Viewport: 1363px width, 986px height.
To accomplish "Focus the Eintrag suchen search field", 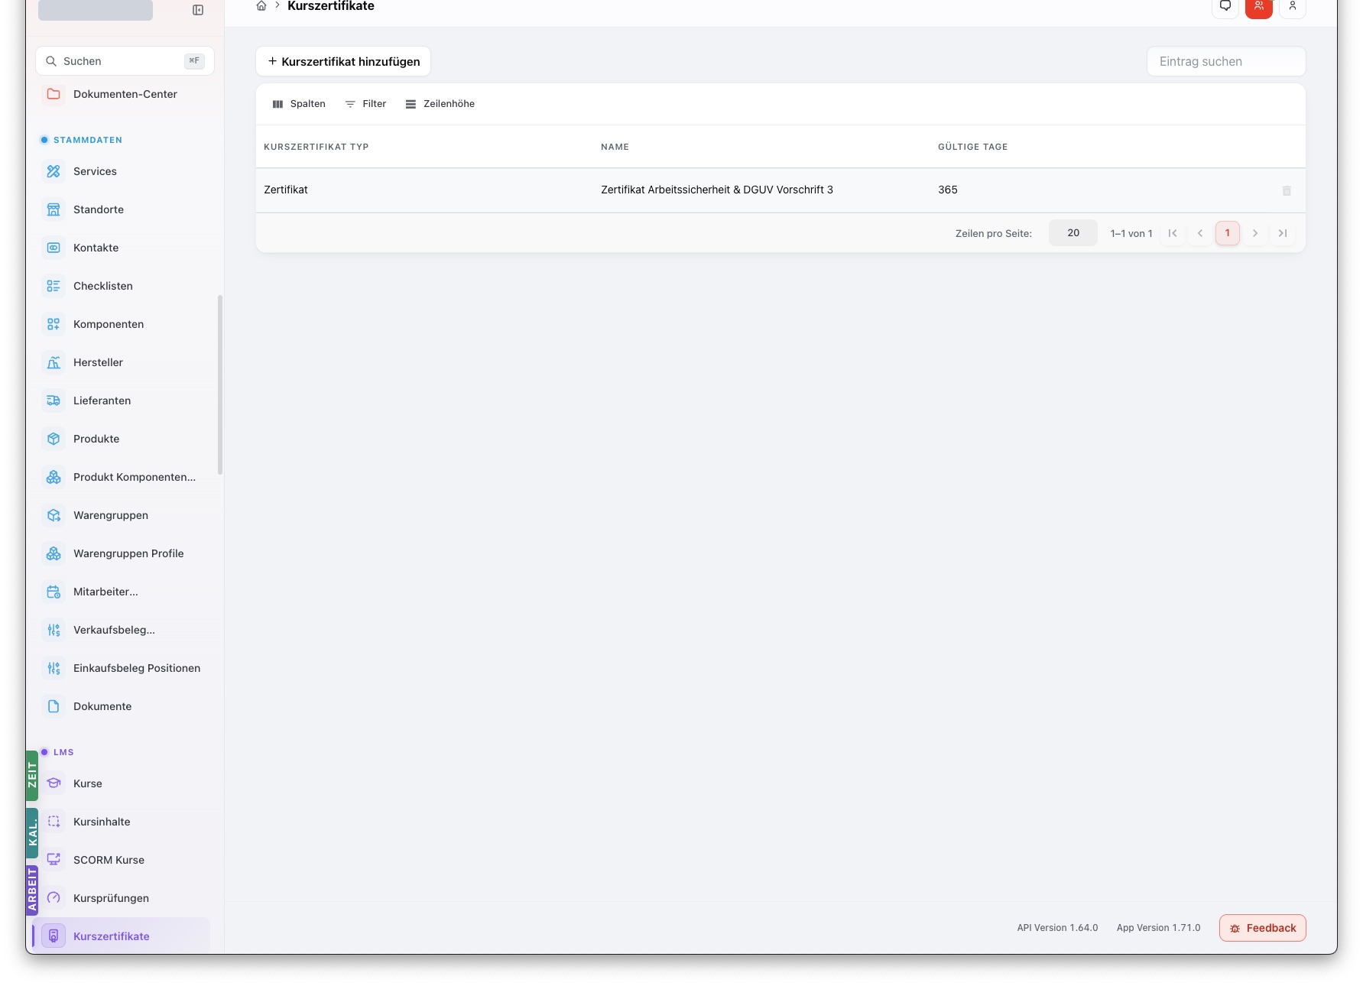I will coord(1226,61).
